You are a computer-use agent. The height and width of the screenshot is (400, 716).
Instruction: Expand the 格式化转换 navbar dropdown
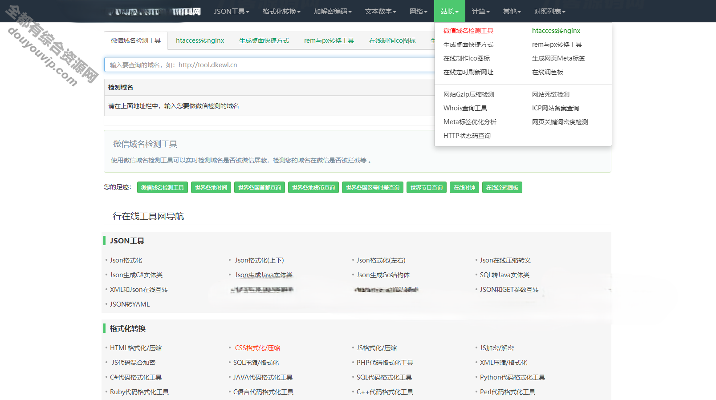point(281,11)
